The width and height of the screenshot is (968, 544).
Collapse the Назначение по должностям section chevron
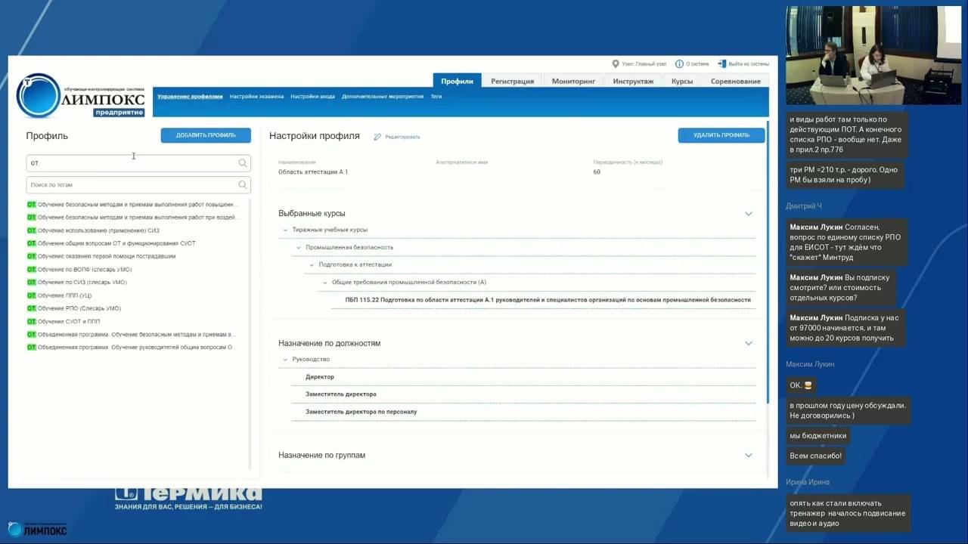[x=749, y=343]
